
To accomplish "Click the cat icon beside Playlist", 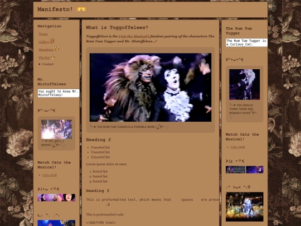I will (x=53, y=57).
